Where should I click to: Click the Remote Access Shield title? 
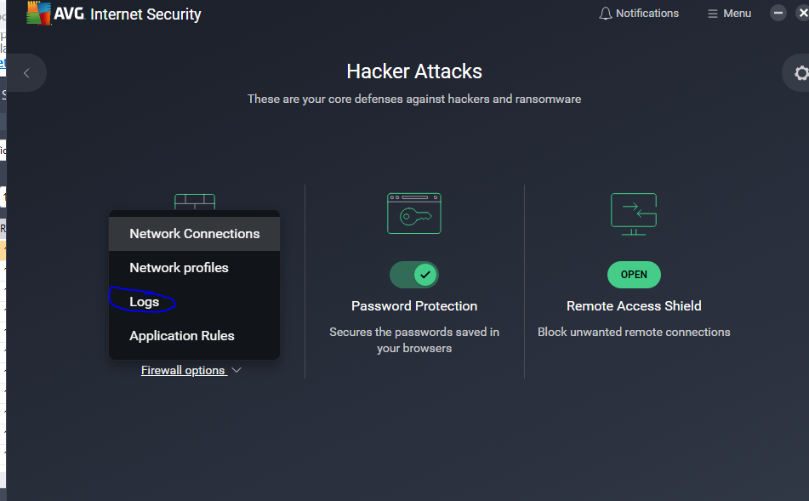point(634,306)
